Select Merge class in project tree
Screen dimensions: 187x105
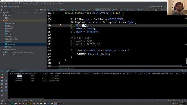click(9, 34)
